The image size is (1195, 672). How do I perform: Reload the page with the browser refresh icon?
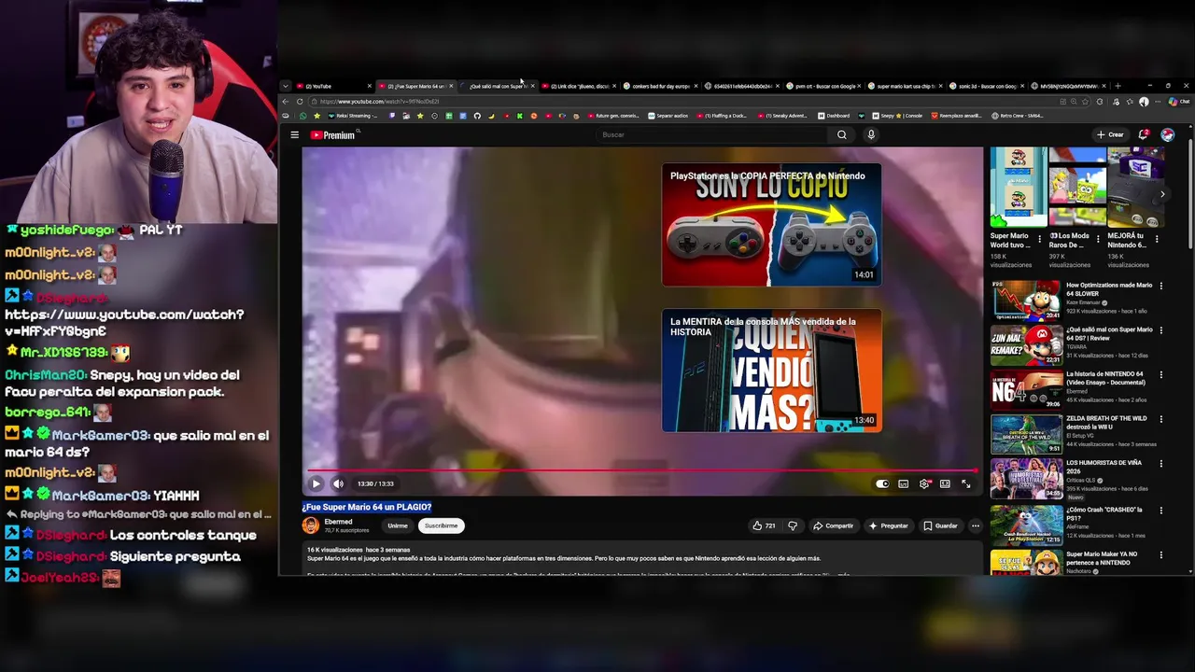(x=300, y=101)
